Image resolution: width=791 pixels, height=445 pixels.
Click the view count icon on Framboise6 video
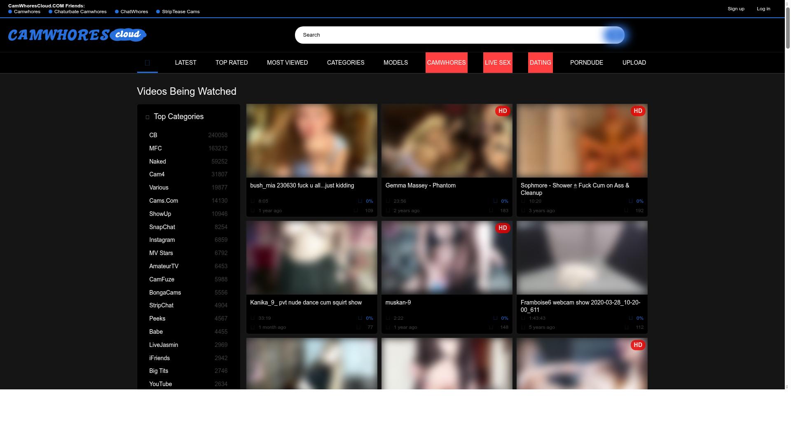pyautogui.click(x=627, y=328)
